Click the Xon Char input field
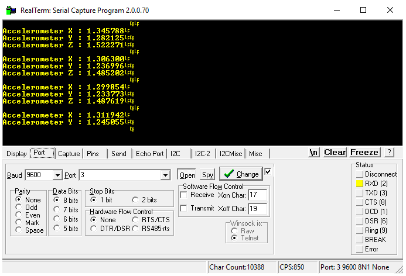Screen dimensions: 406x276 pos(257,195)
